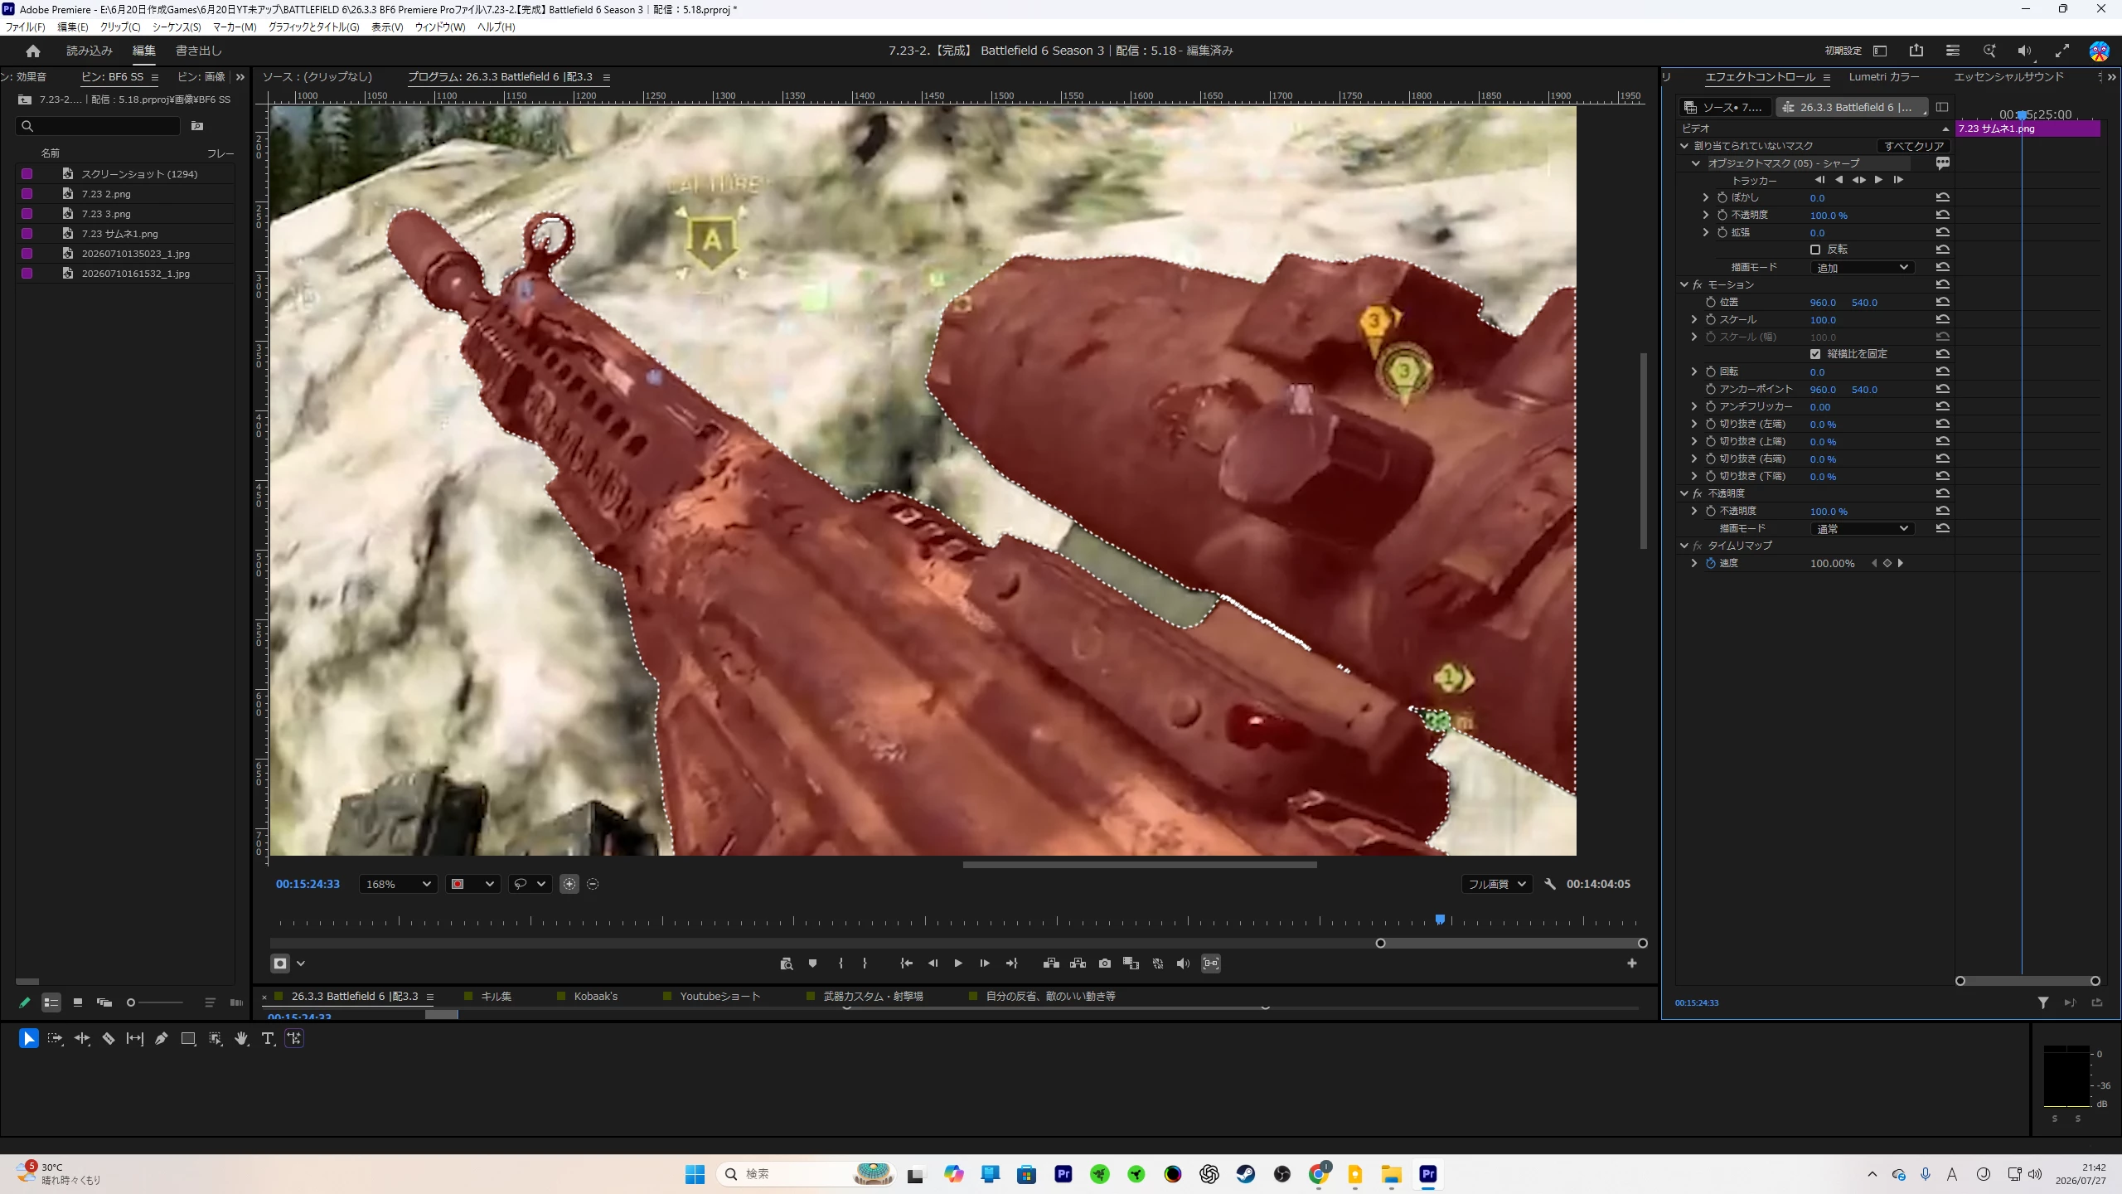Activate the Pen tool
The height and width of the screenshot is (1194, 2122).
pos(161,1038)
